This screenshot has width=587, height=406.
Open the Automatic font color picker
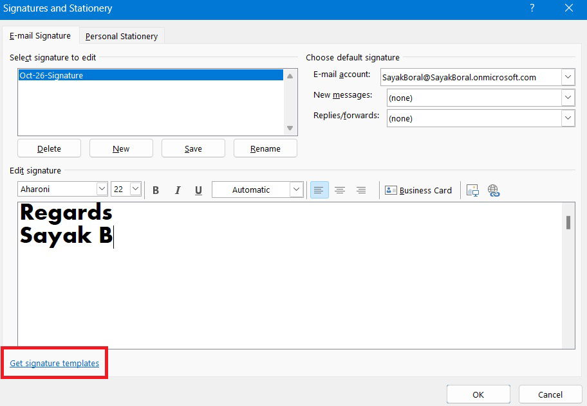pos(257,190)
